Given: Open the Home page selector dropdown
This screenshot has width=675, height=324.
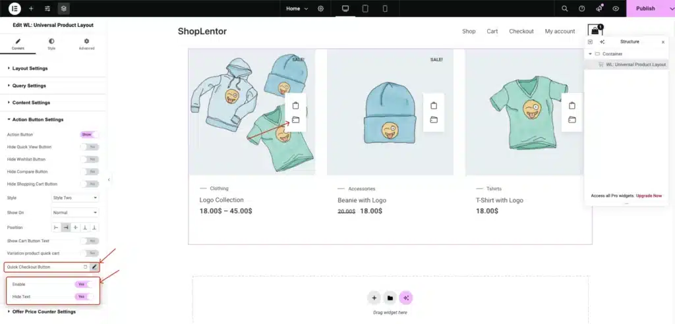Looking at the screenshot, I should point(297,9).
